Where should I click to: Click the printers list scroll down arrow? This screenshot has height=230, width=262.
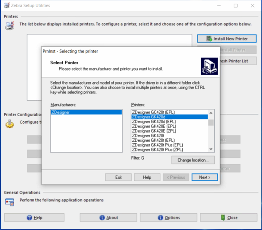click(211, 149)
